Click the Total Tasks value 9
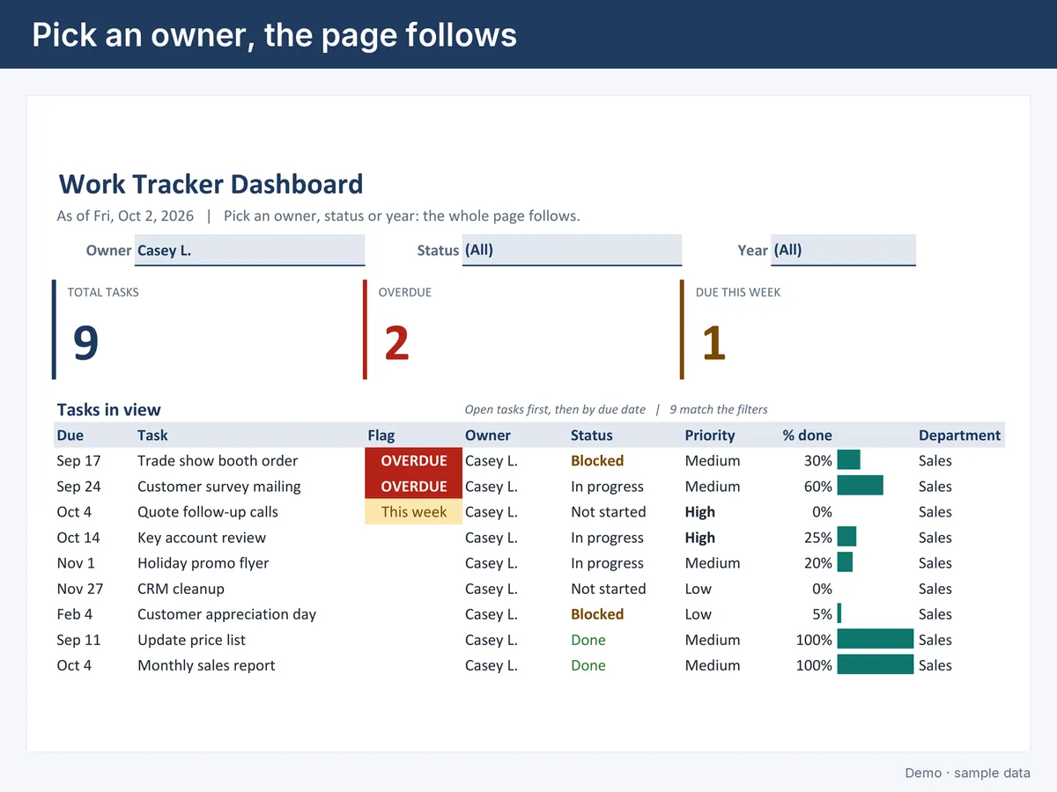Screen dimensions: 1057x792 point(85,343)
